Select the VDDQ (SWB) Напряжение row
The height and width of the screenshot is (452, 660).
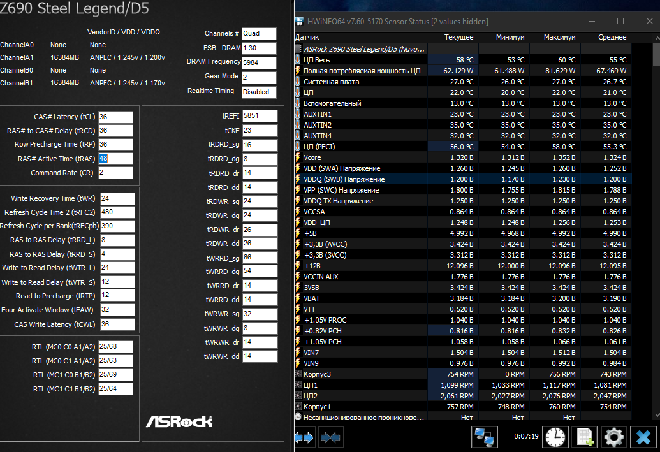(462, 179)
